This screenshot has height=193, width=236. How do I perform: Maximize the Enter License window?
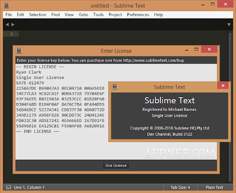click(196, 49)
